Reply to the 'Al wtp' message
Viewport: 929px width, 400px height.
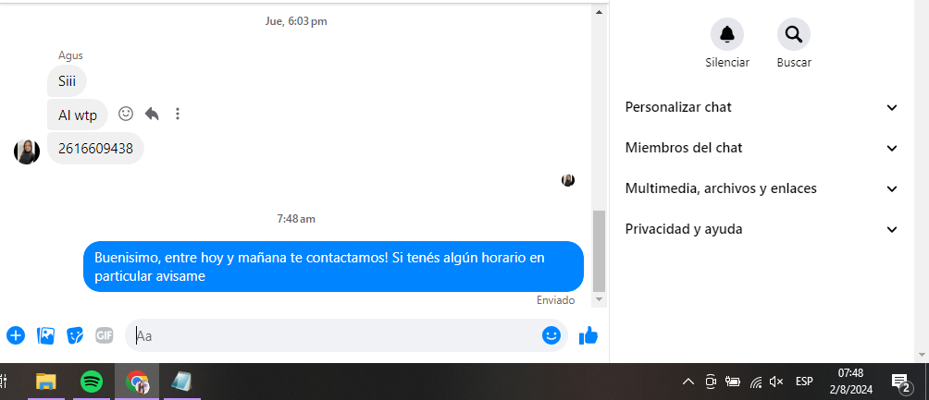click(152, 114)
